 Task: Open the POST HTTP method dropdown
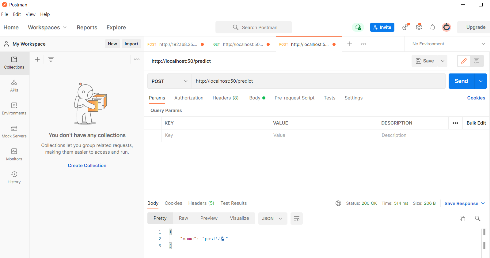(169, 81)
